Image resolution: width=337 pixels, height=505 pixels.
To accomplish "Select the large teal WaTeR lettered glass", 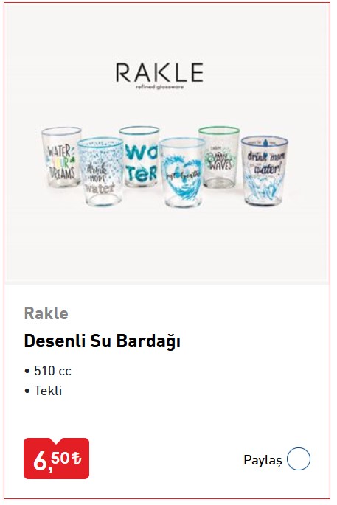I will pyautogui.click(x=140, y=156).
